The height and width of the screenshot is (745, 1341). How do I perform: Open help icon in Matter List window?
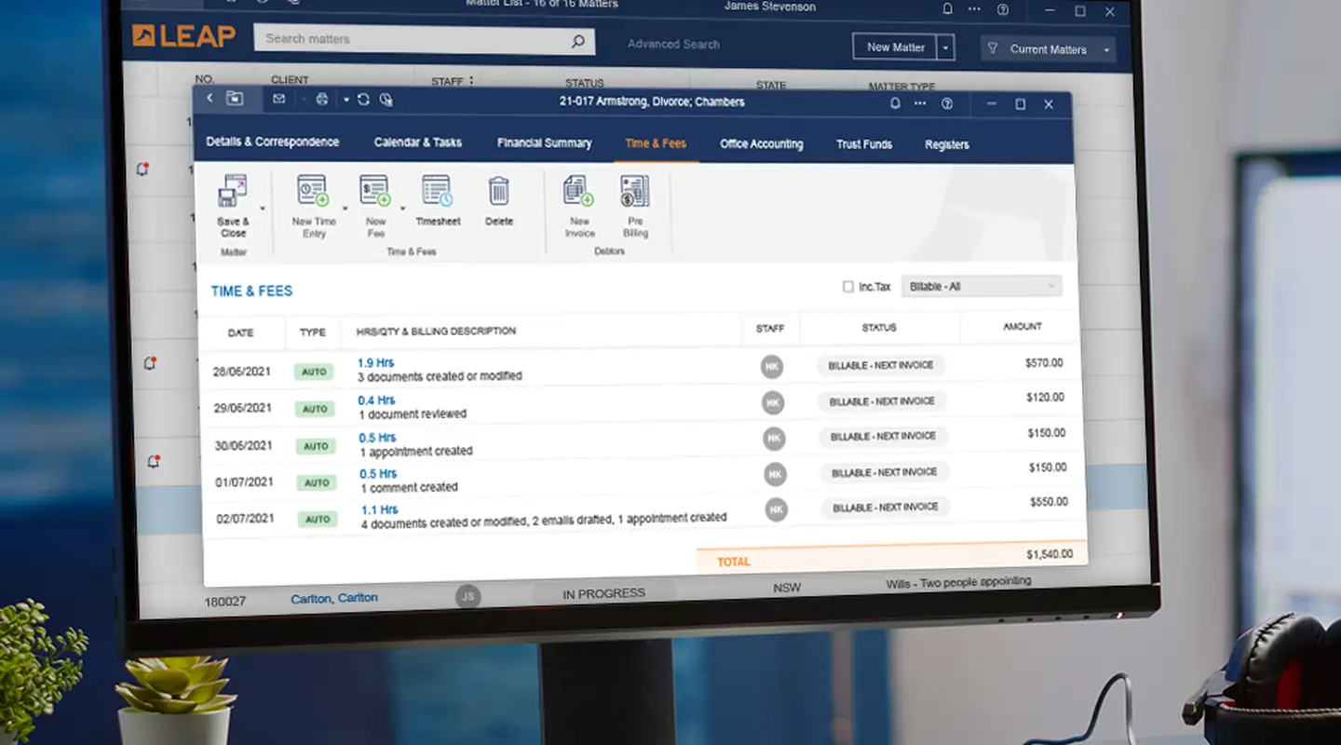[1003, 10]
